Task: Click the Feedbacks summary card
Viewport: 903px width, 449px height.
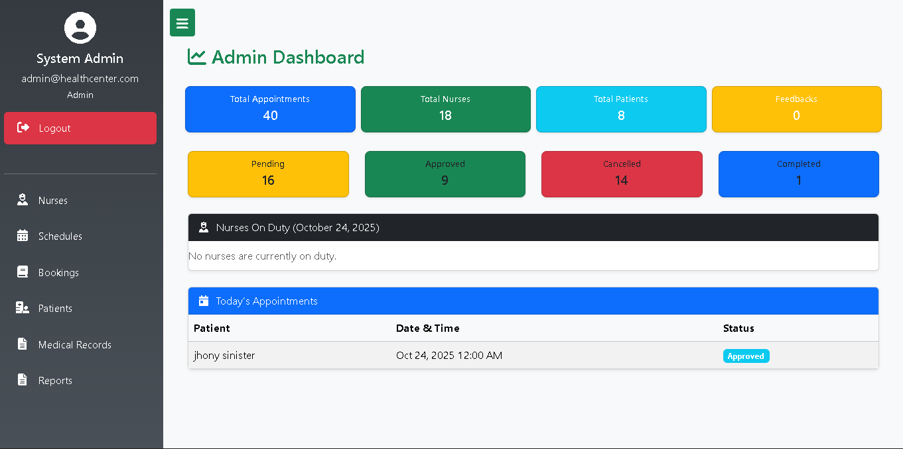Action: pos(797,109)
